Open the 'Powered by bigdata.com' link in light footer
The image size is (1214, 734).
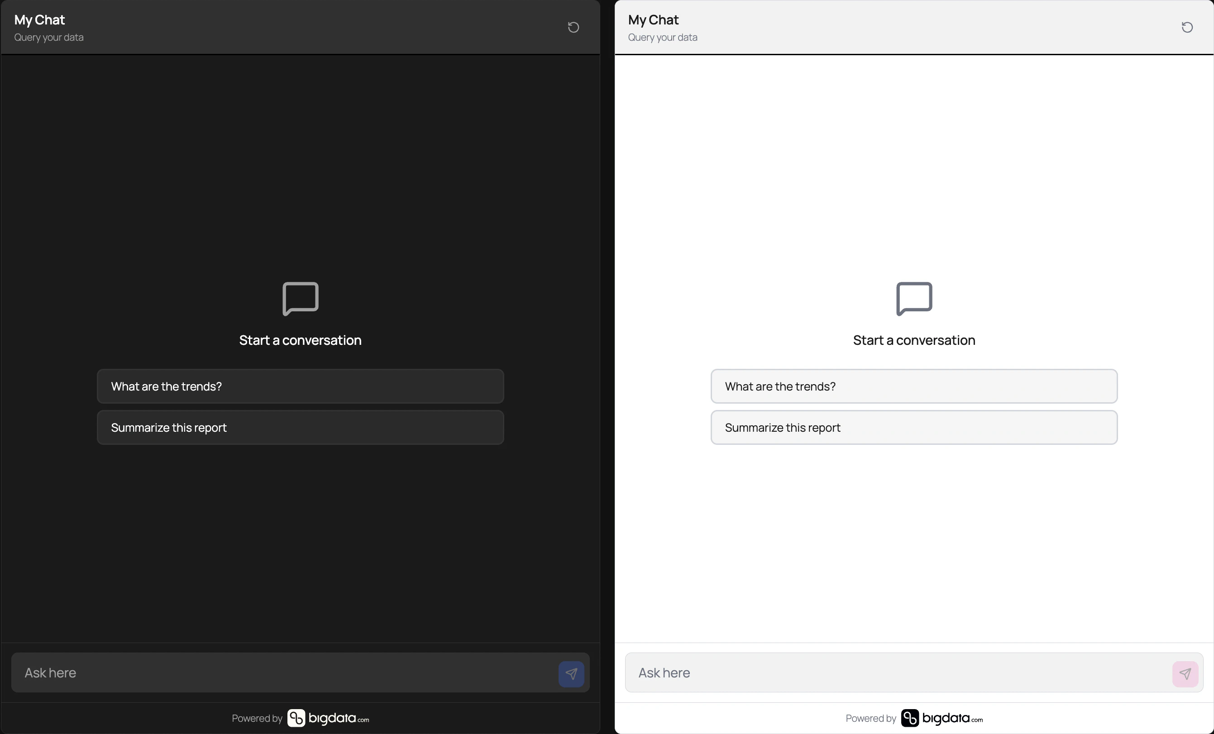tap(914, 718)
